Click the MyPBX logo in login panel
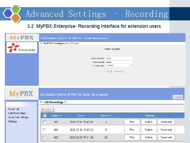 pyautogui.click(x=22, y=38)
